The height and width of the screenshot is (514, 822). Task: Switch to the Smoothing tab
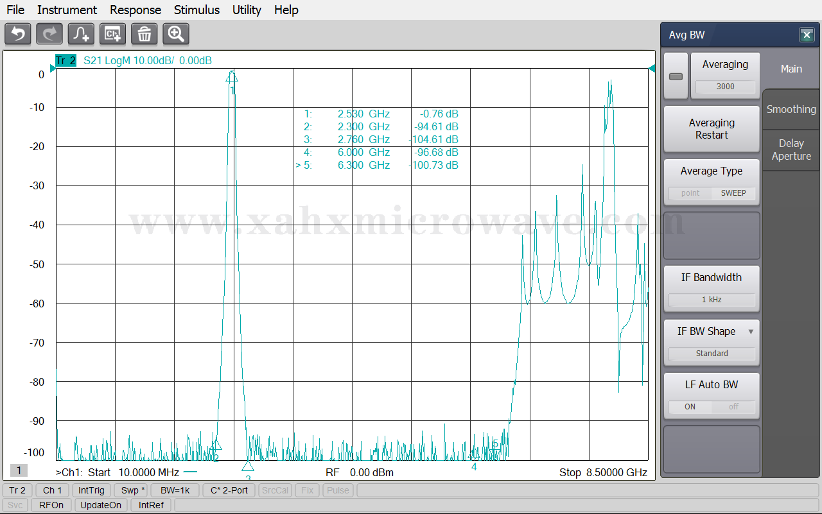tap(791, 109)
